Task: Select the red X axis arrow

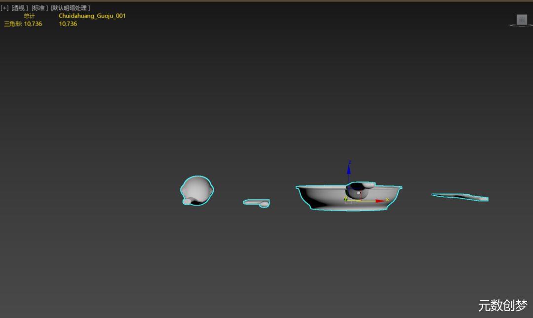Action: (x=381, y=201)
